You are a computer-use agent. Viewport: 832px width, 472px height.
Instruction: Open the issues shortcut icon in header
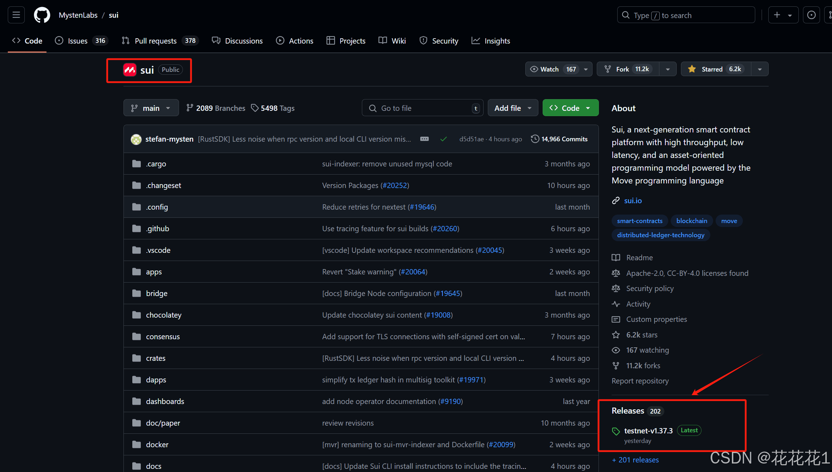point(811,15)
